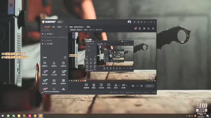Toggle the preview eye icon beside the settings gear
211x118 pixels.
tap(137, 86)
